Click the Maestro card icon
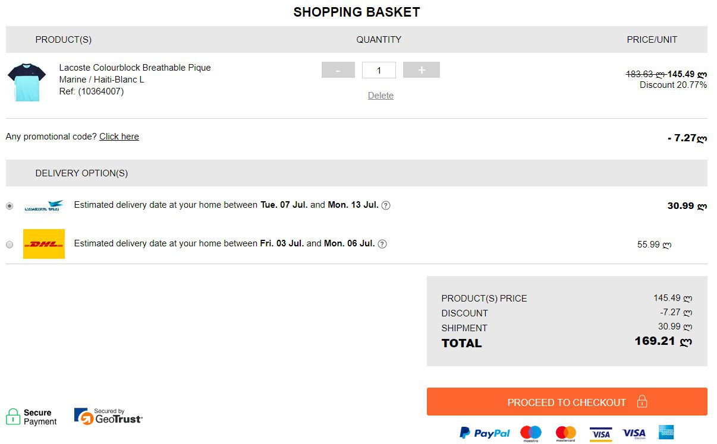717x444 pixels. click(530, 433)
